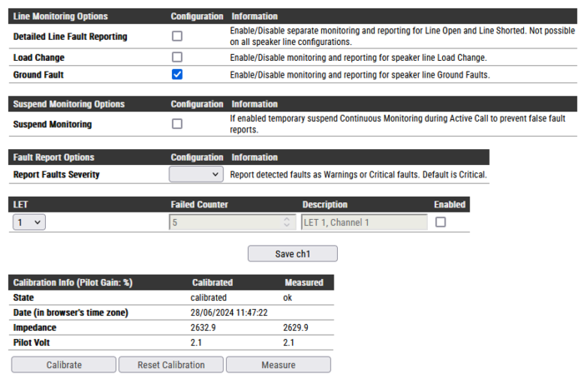This screenshot has height=384, width=584.
Task: Enable Detailed Line Fault Reporting checkbox
Action: (x=177, y=36)
